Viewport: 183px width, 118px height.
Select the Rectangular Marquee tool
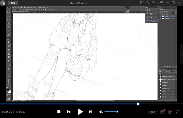[x=9, y=16]
